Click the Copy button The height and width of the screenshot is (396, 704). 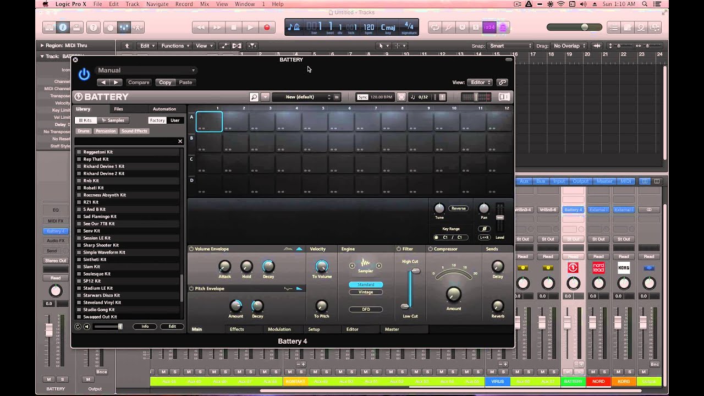pyautogui.click(x=165, y=82)
